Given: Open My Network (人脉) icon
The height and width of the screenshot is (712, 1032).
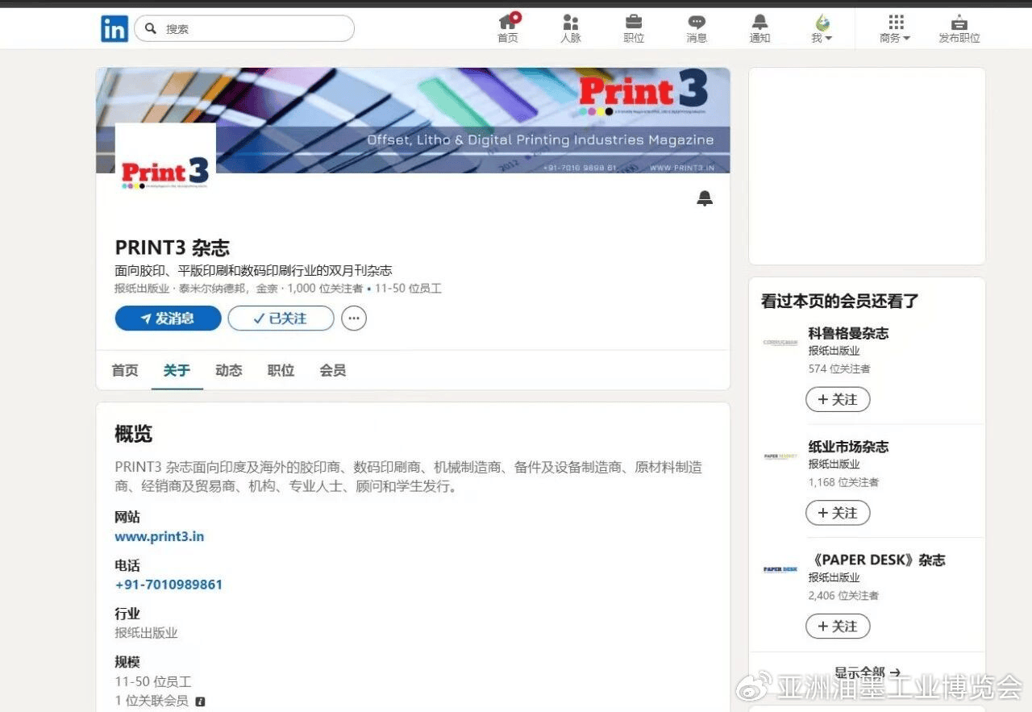Looking at the screenshot, I should point(571,23).
